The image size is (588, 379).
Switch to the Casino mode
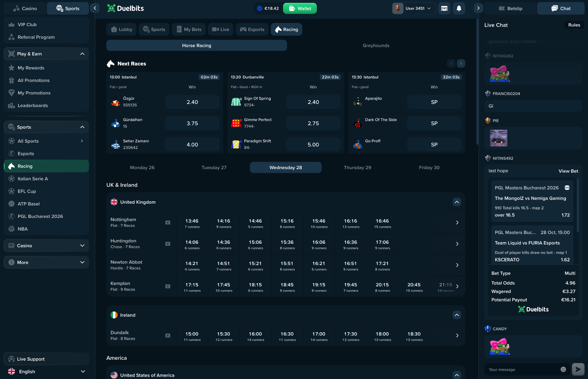(x=25, y=8)
